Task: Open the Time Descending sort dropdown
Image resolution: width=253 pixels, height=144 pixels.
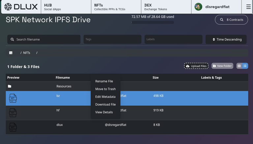Action: coord(226,40)
